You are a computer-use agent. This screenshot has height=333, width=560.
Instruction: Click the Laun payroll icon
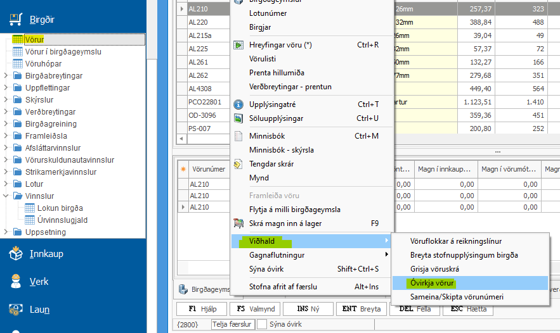pyautogui.click(x=16, y=310)
